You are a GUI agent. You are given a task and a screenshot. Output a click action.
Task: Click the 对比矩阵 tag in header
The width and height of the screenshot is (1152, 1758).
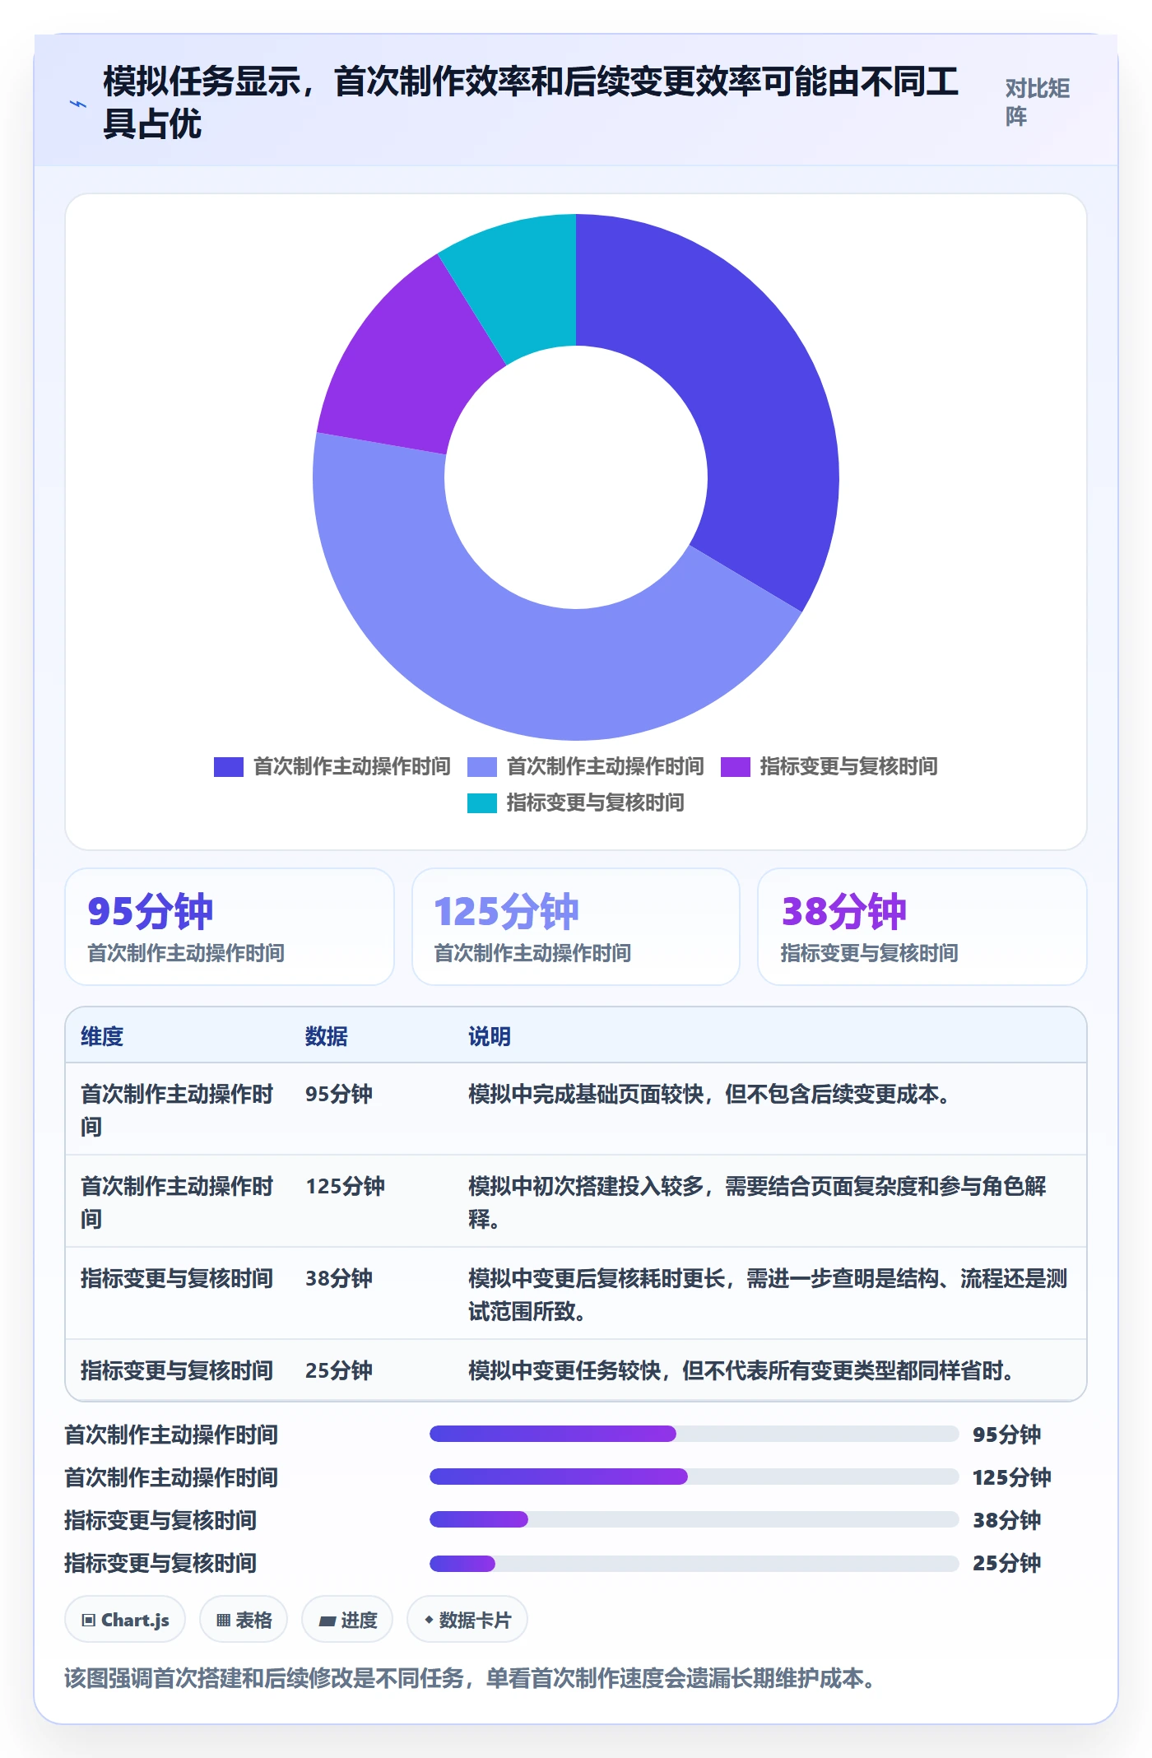(1038, 102)
